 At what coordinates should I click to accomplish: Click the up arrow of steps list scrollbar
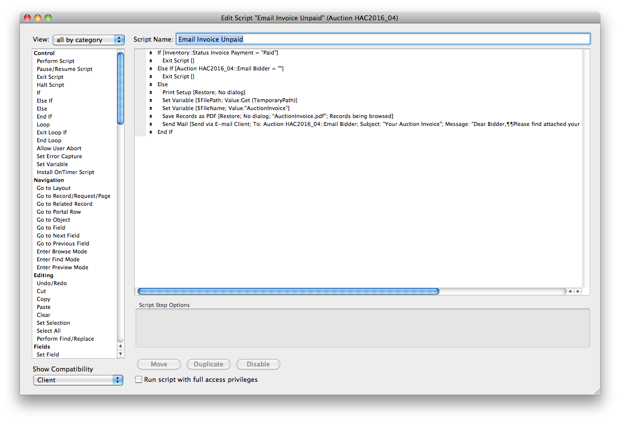(120, 346)
